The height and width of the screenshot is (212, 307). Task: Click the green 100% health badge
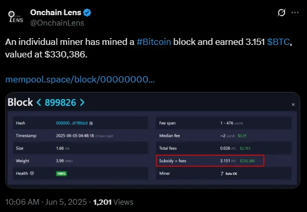62,173
